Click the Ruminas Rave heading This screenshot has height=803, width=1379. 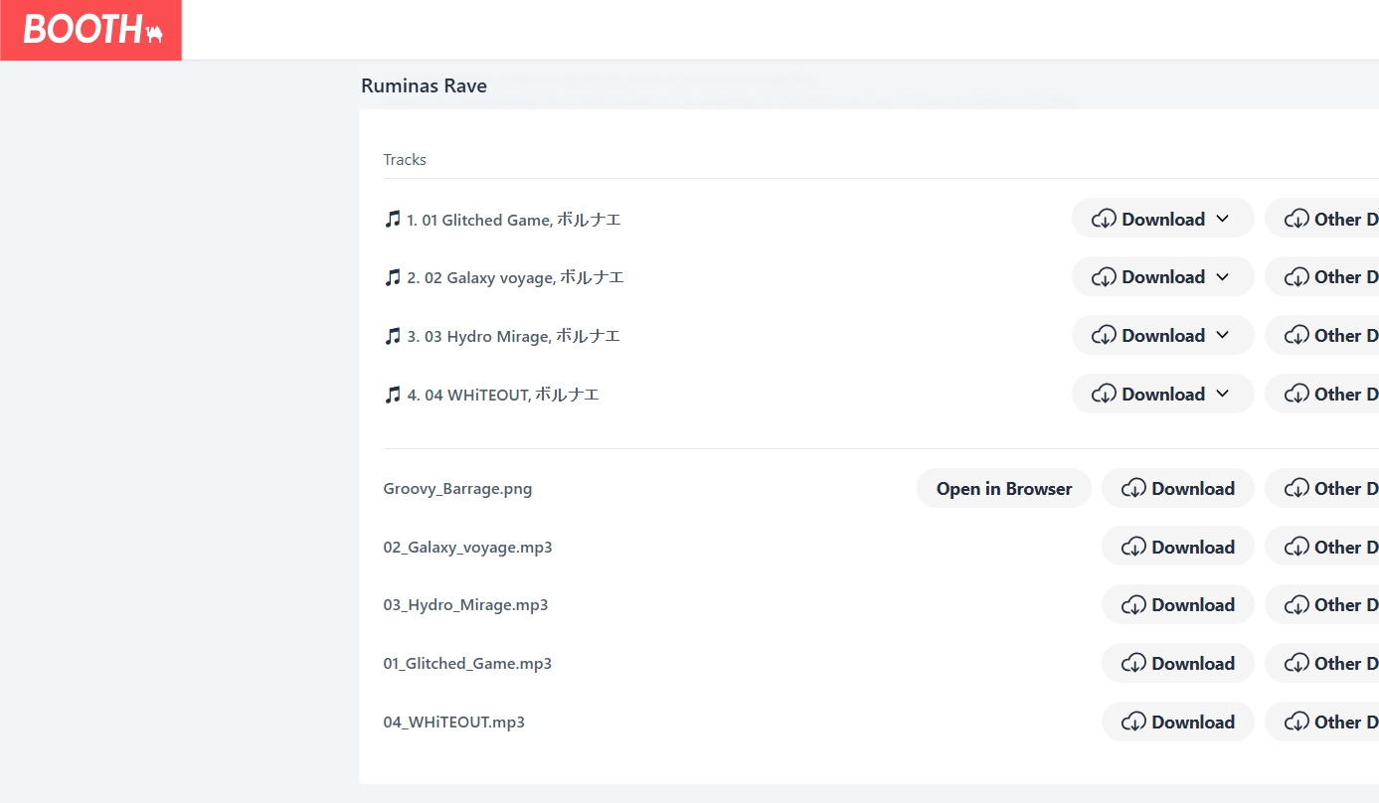click(x=424, y=86)
